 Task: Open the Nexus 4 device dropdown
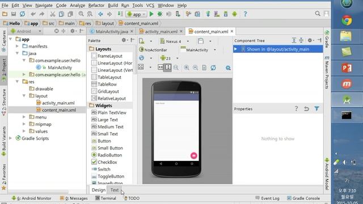tap(175, 41)
